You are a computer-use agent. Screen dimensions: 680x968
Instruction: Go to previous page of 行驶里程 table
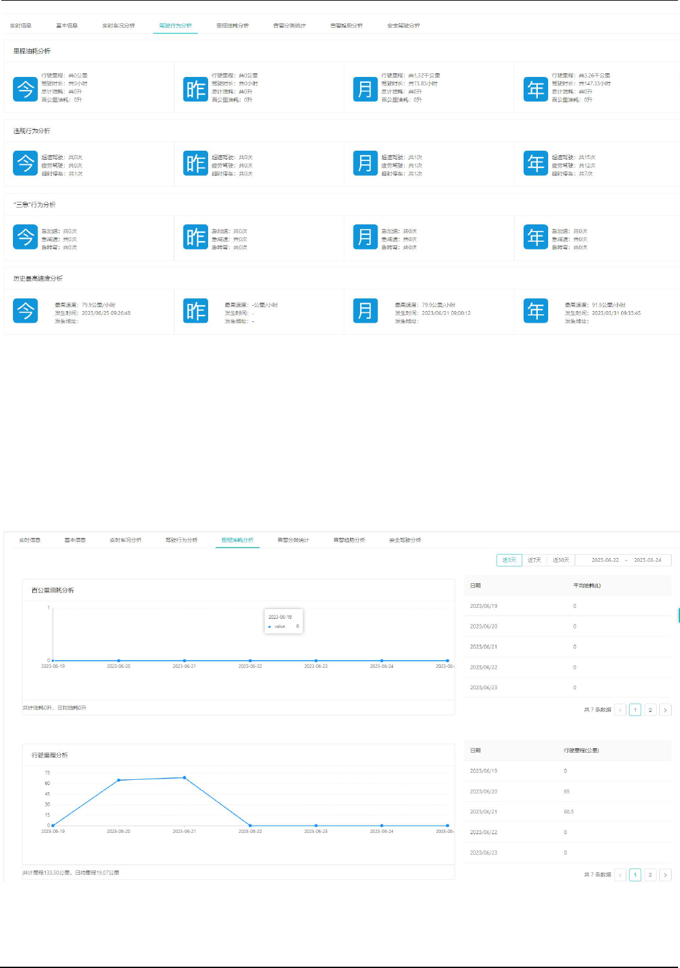click(620, 875)
